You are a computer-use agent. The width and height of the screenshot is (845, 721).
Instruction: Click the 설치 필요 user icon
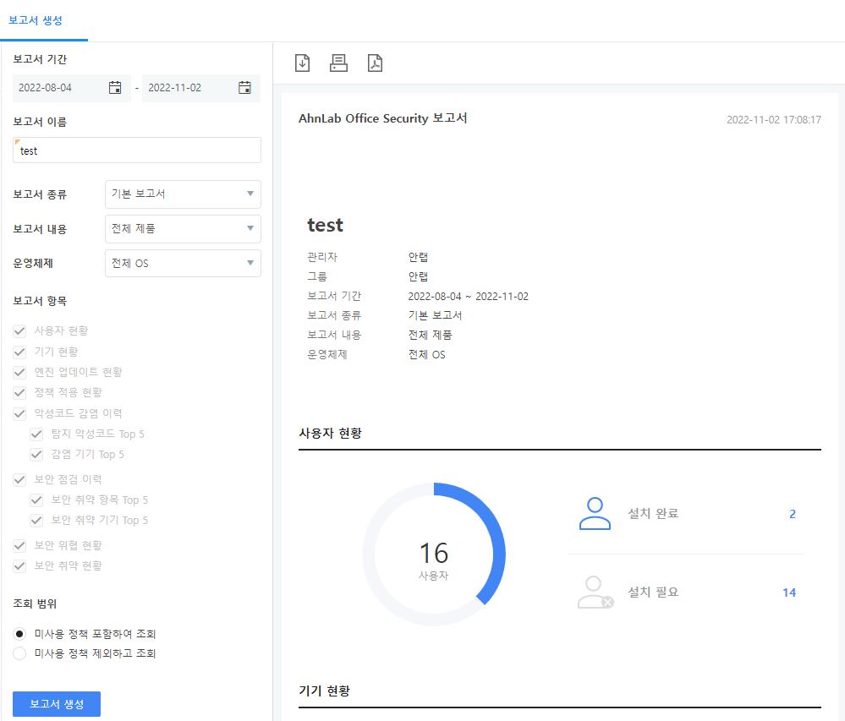click(x=595, y=593)
